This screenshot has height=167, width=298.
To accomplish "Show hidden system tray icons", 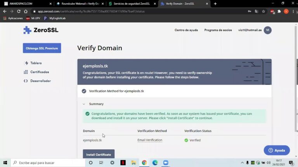I will (x=242, y=163).
